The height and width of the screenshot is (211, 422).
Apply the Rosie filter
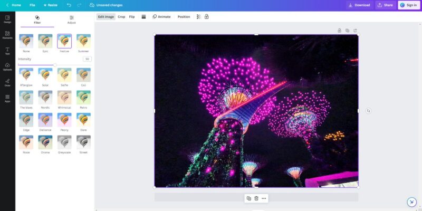[26, 142]
